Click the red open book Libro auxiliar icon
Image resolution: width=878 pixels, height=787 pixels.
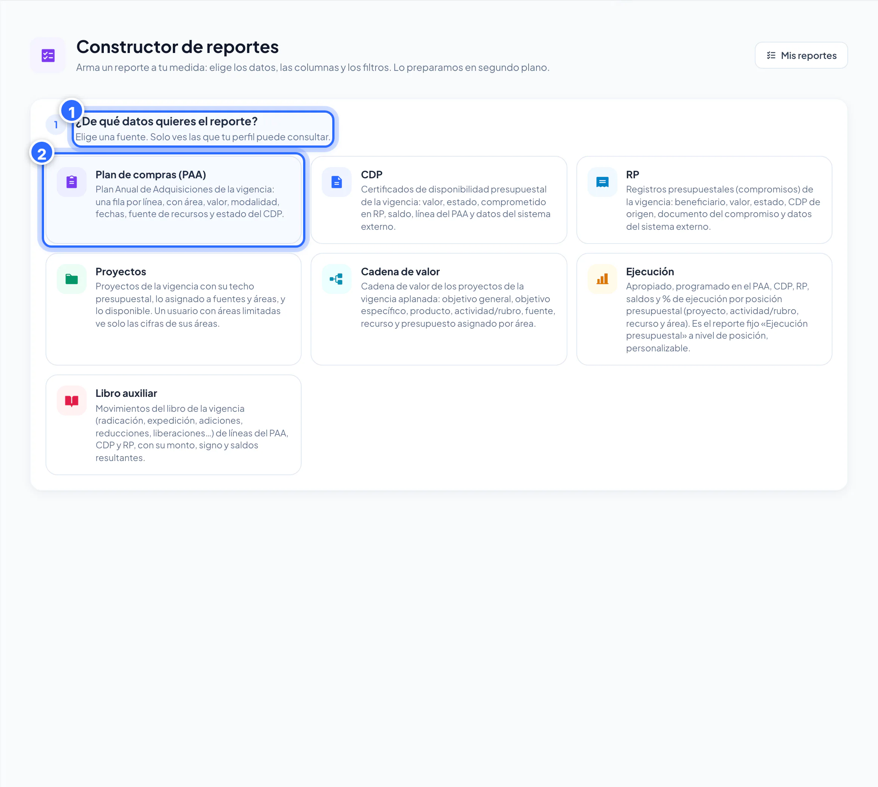(x=72, y=401)
